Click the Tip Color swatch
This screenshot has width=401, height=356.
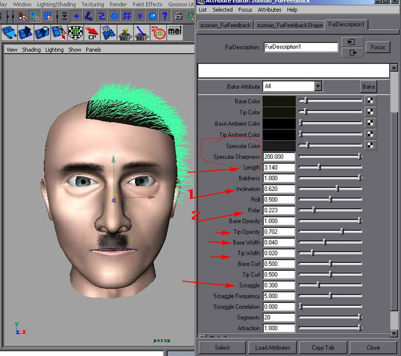279,112
